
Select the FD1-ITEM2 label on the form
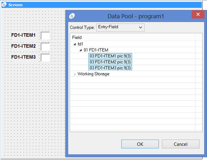[23, 46]
